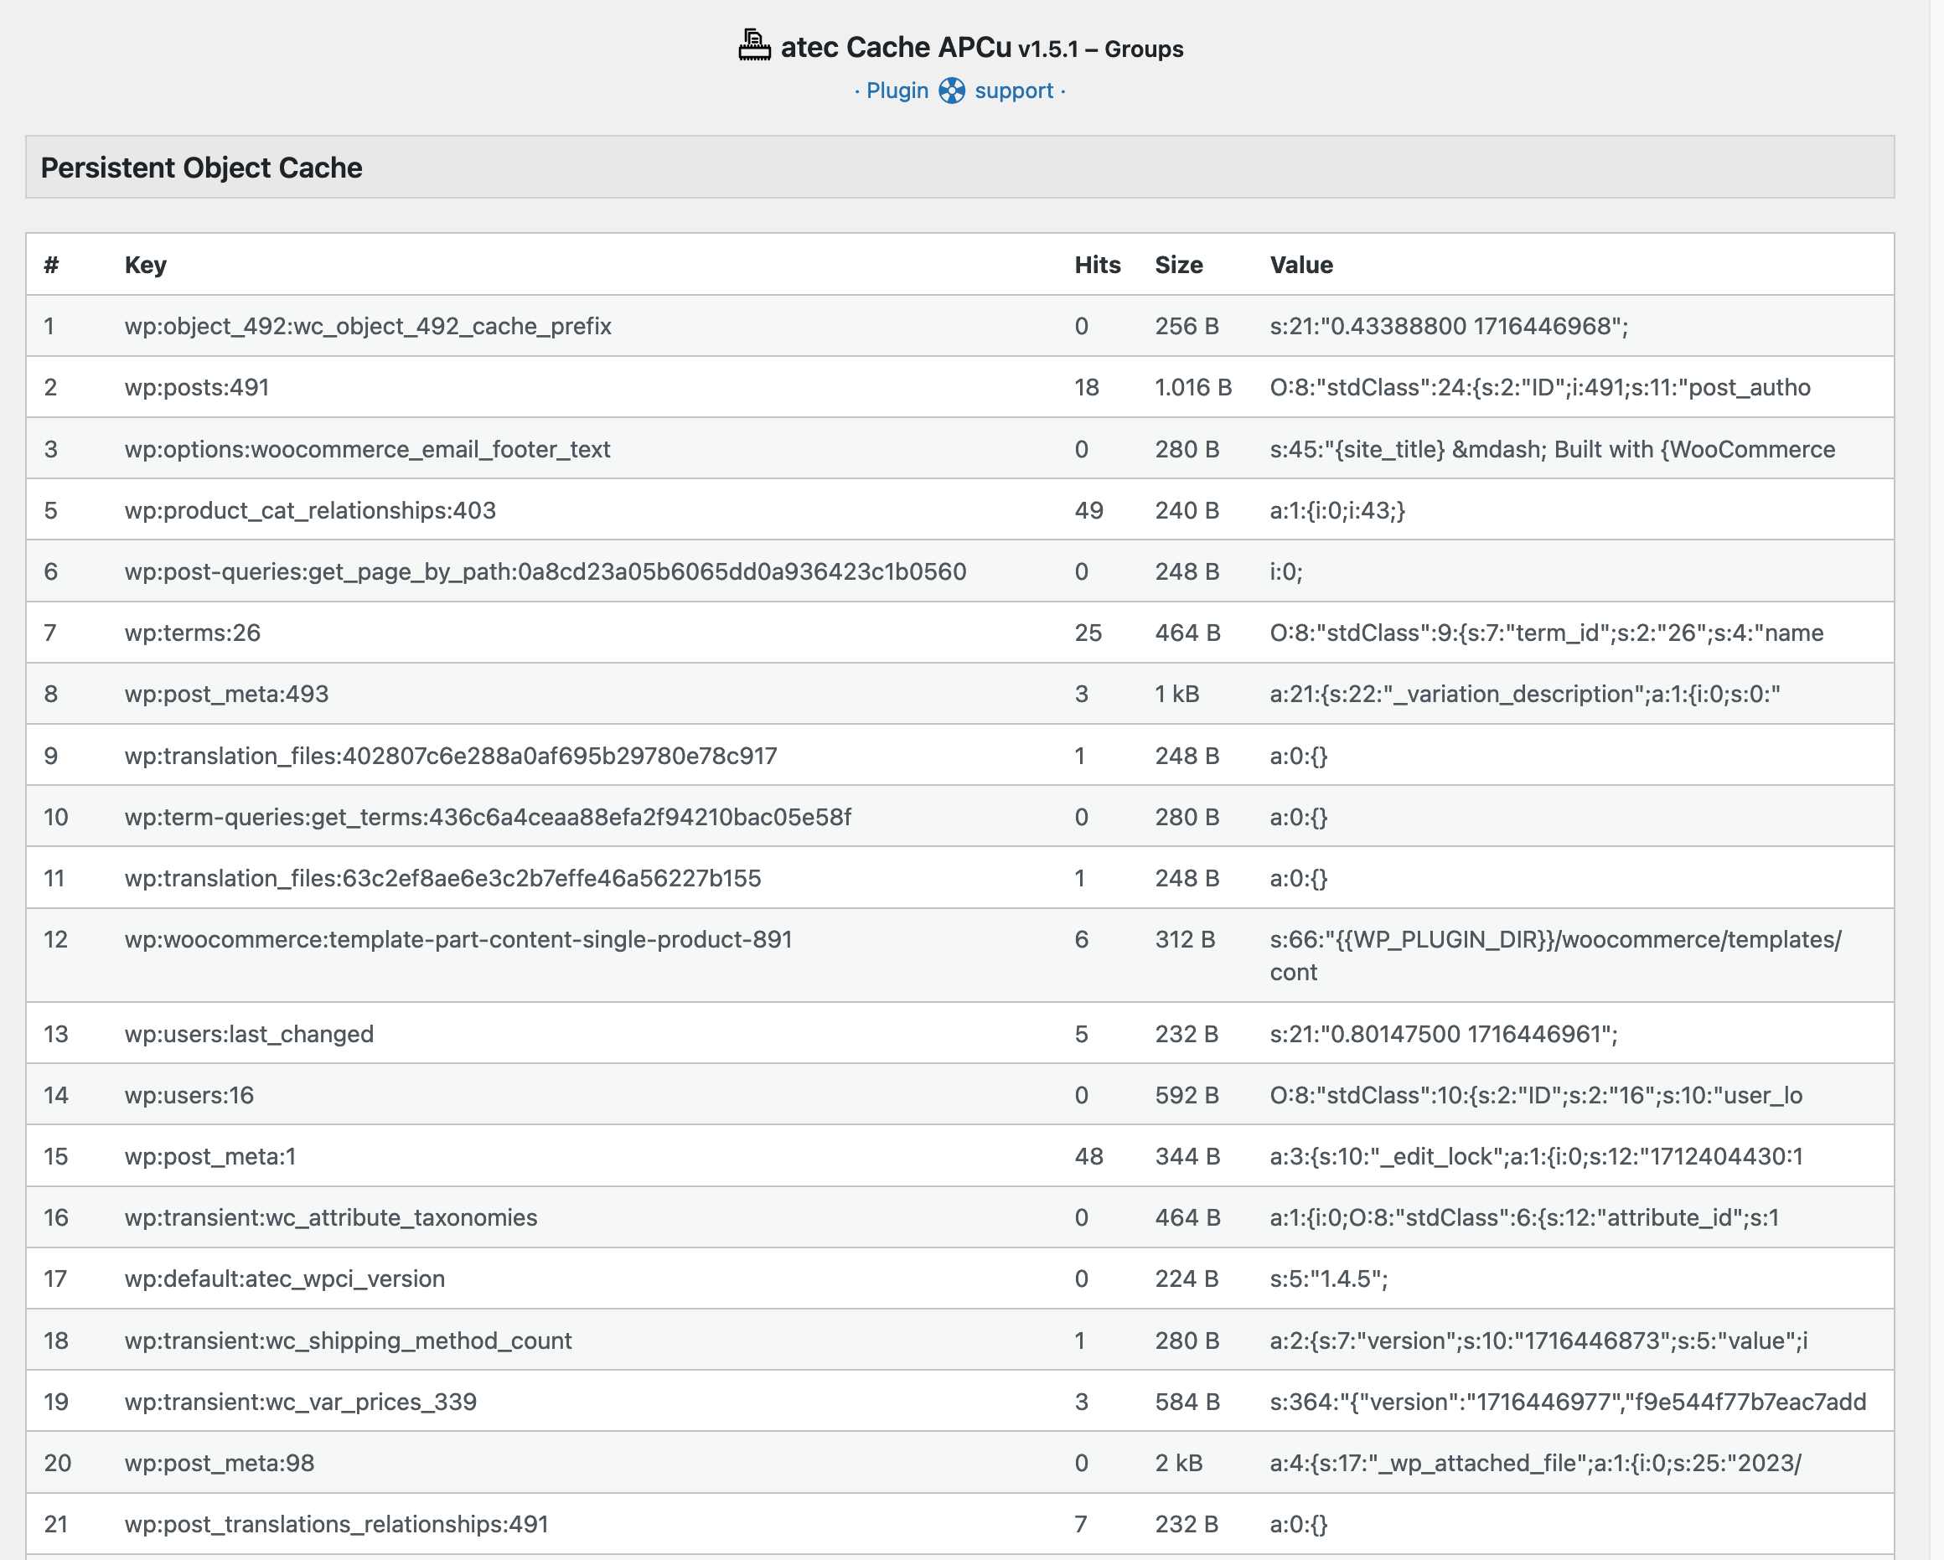Click the WP_PLUGIN_DIR woocommerce templates value
The width and height of the screenshot is (1944, 1560).
(x=1555, y=956)
